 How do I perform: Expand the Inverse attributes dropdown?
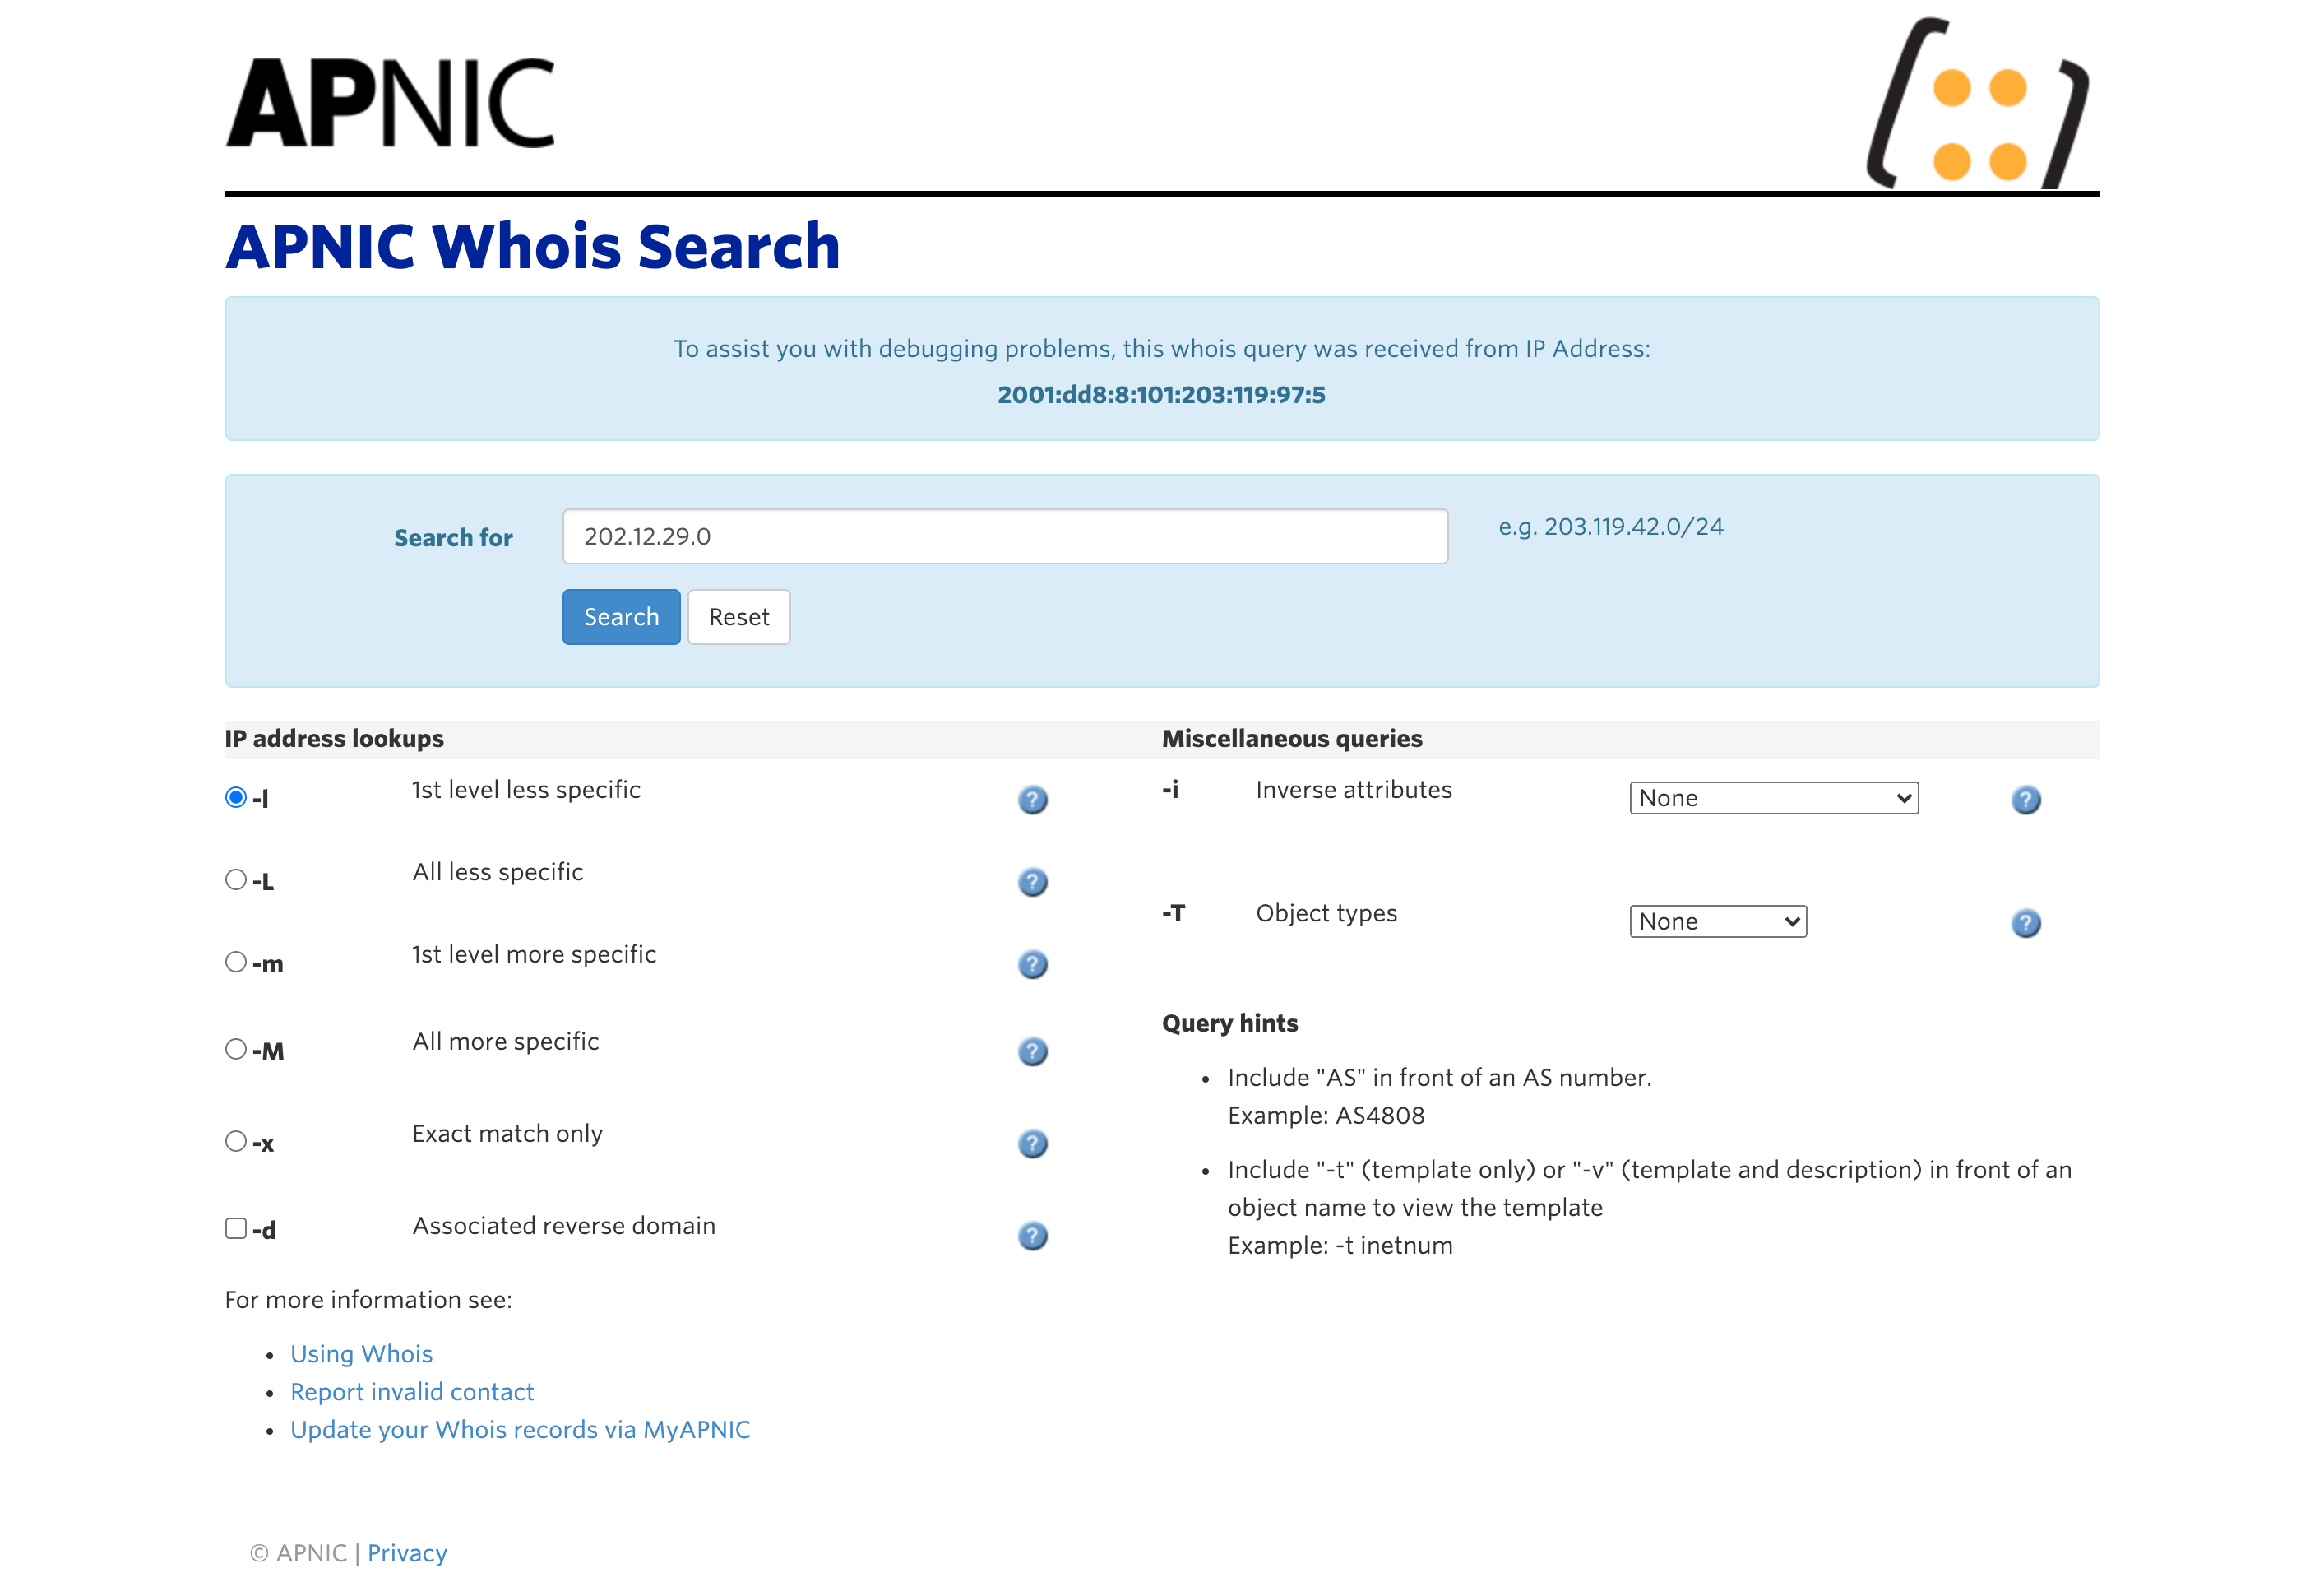click(x=1770, y=799)
